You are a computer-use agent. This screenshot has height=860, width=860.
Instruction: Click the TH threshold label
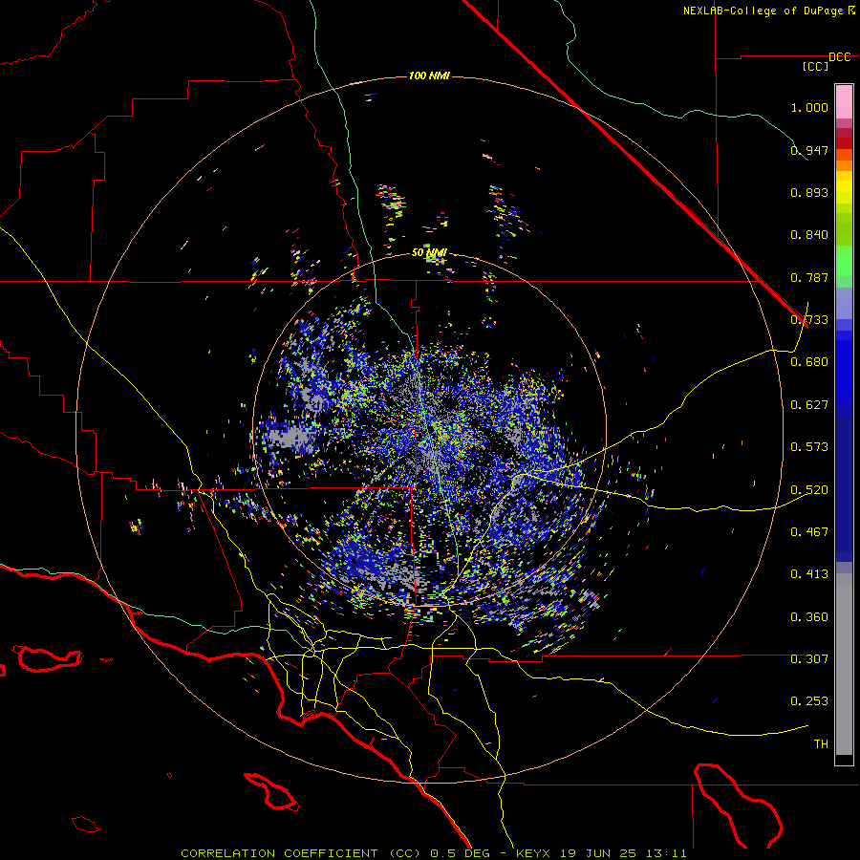[x=821, y=743]
